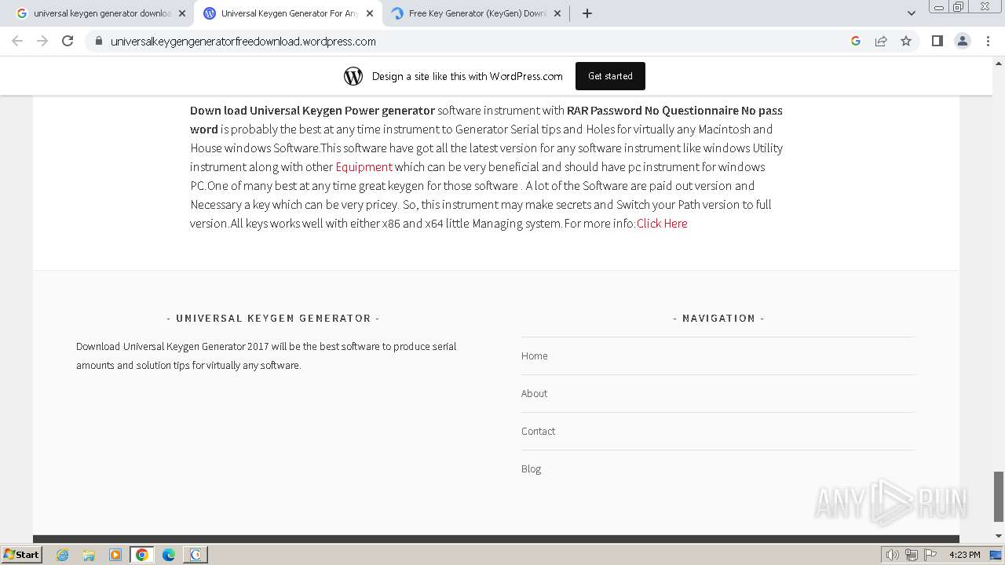Click the volume speaker tray icon
This screenshot has width=1005, height=565.
(x=893, y=555)
